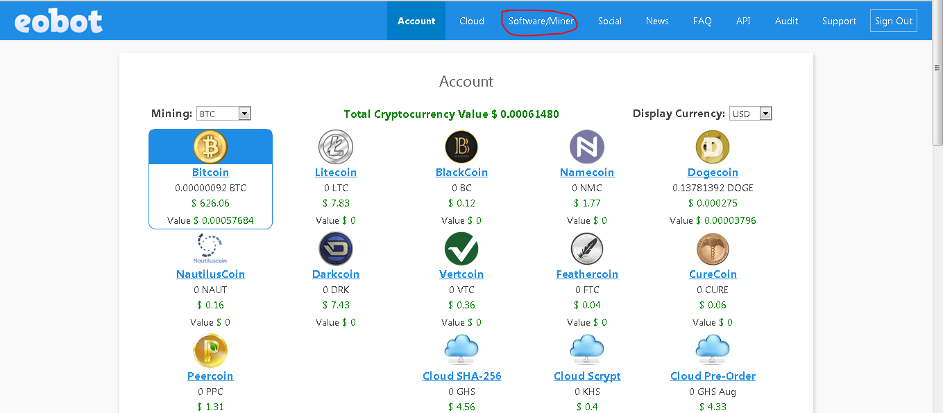This screenshot has height=413, width=943.
Task: Open the Social menu item
Action: tap(610, 21)
